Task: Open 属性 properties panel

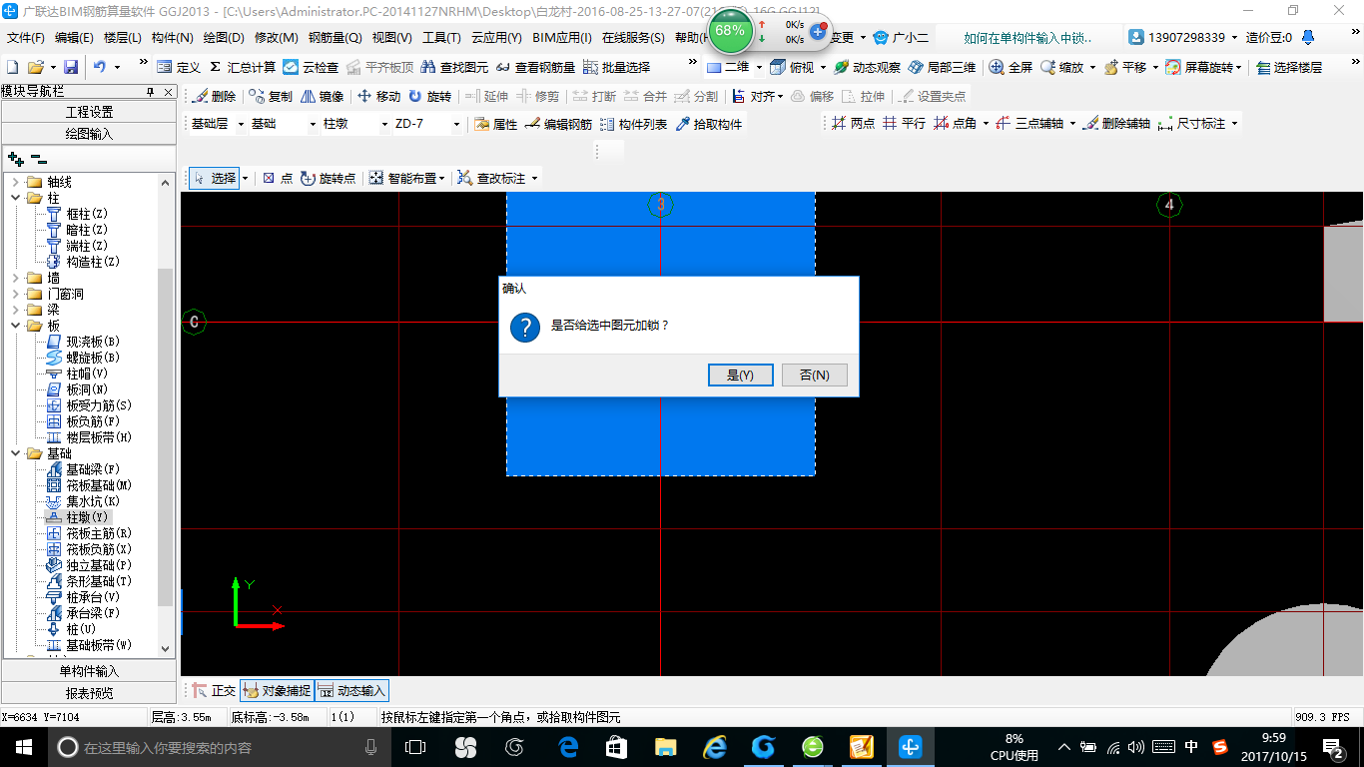Action: [495, 124]
